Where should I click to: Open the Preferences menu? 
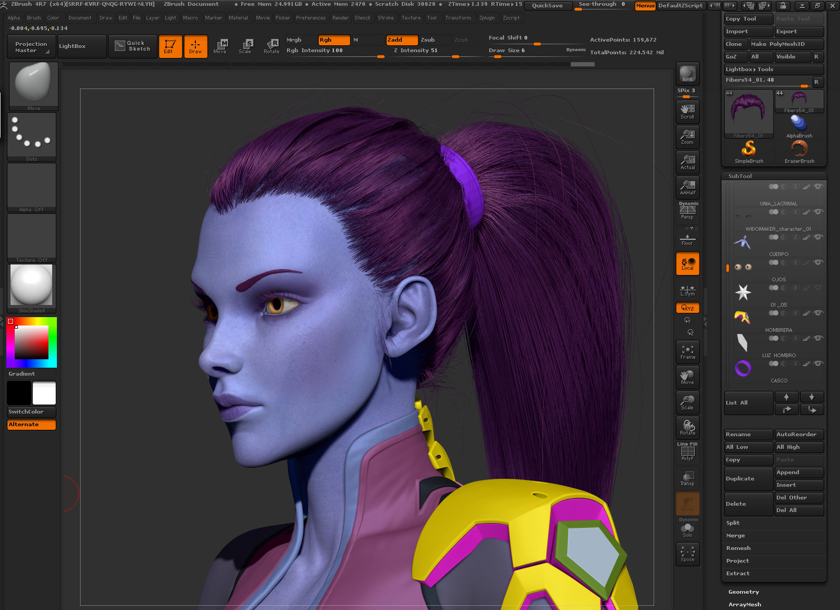[311, 18]
